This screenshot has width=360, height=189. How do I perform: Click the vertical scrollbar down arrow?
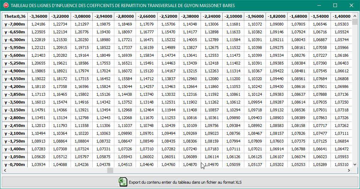point(355,165)
